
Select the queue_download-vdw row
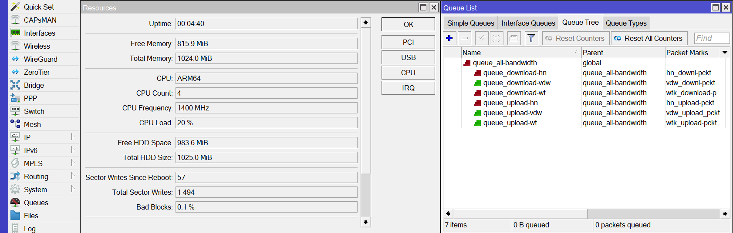[586, 83]
